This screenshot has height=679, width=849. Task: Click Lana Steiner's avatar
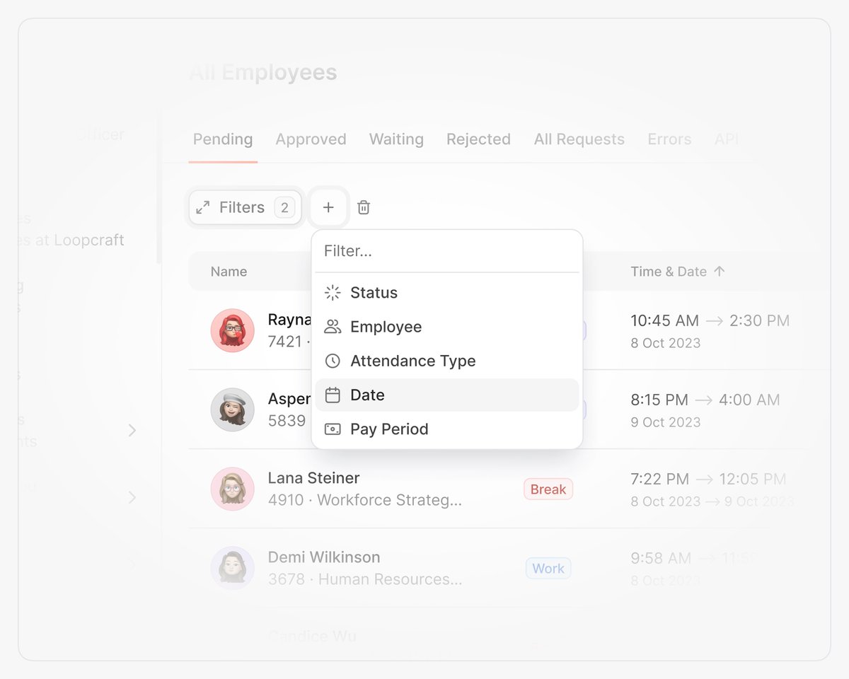click(233, 489)
